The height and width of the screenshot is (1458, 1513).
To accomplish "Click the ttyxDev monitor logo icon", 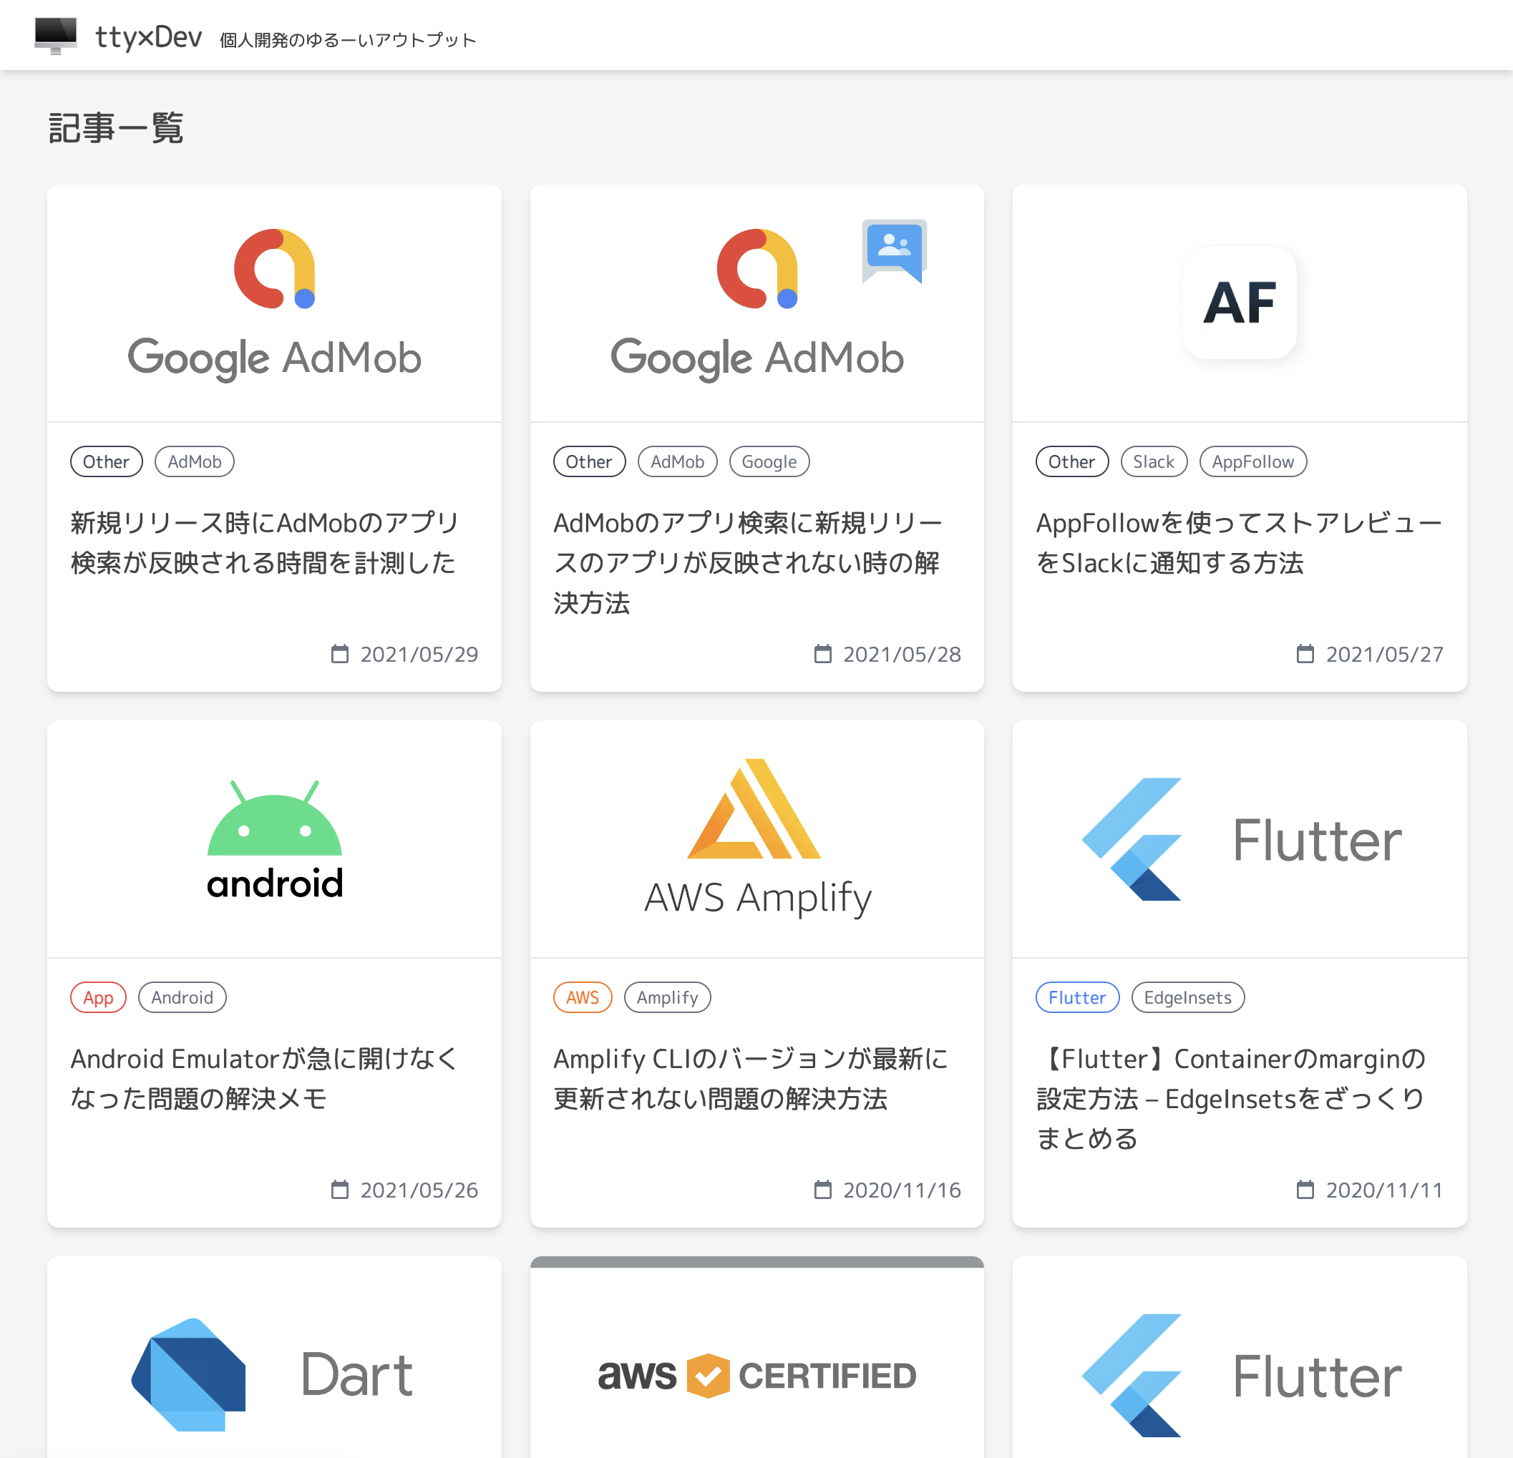I will pos(56,36).
